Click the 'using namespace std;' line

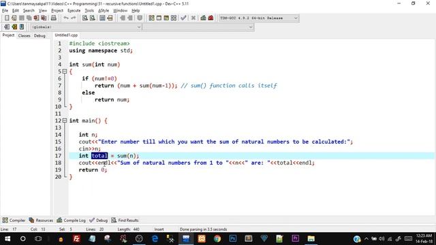click(101, 50)
